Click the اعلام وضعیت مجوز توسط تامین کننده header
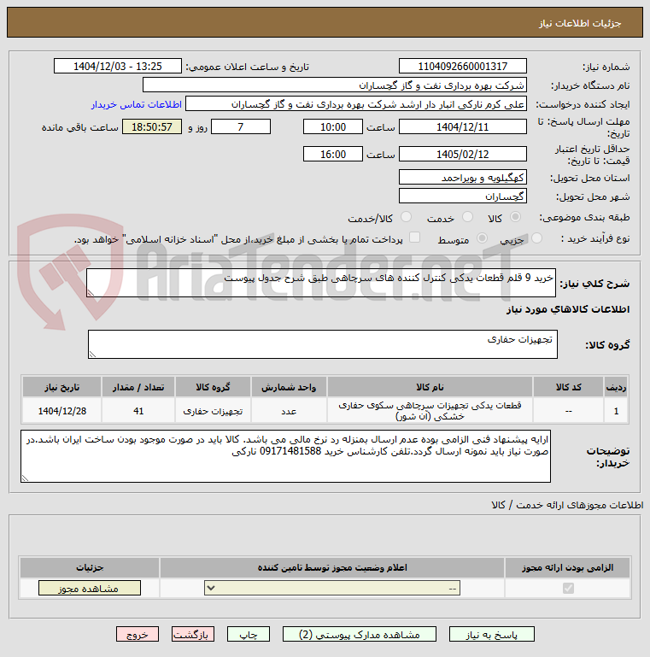650x657 pixels. point(332,567)
